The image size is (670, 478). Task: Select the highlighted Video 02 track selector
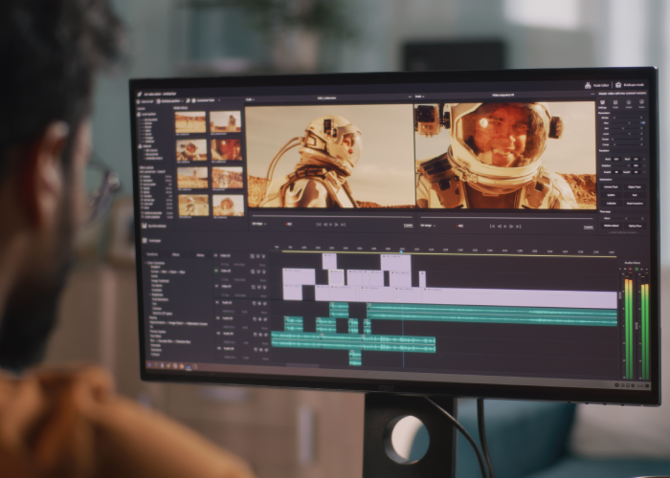216,271
